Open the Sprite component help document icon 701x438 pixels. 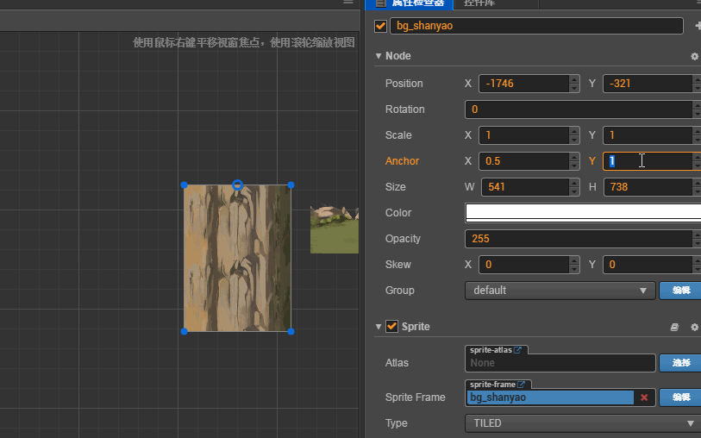coord(674,327)
